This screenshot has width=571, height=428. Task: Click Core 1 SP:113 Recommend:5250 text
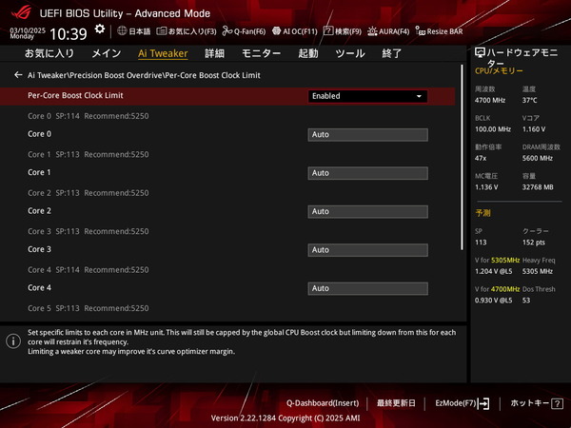(x=89, y=154)
